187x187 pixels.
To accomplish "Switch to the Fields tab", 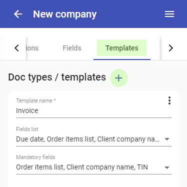I will click(72, 48).
